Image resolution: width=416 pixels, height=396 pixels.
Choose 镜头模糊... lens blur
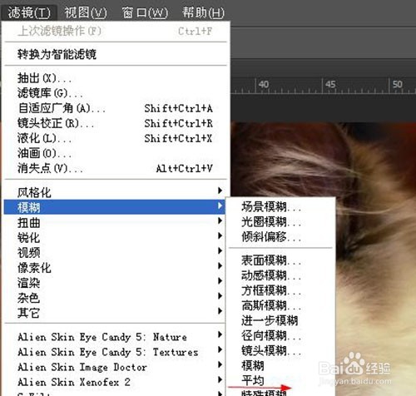point(280,350)
